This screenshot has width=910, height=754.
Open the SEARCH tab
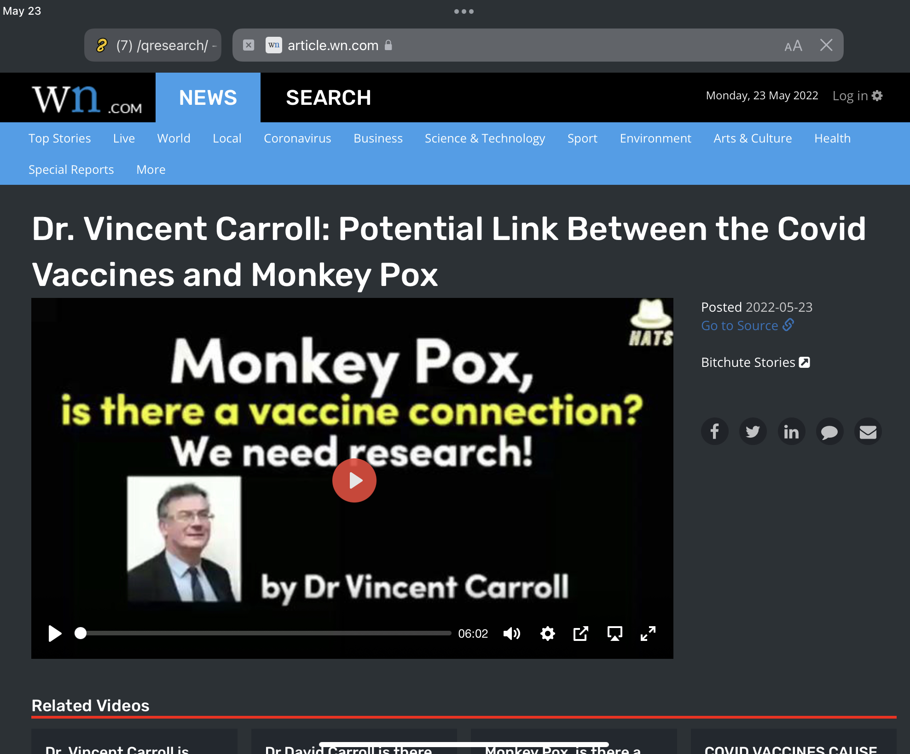[328, 97]
